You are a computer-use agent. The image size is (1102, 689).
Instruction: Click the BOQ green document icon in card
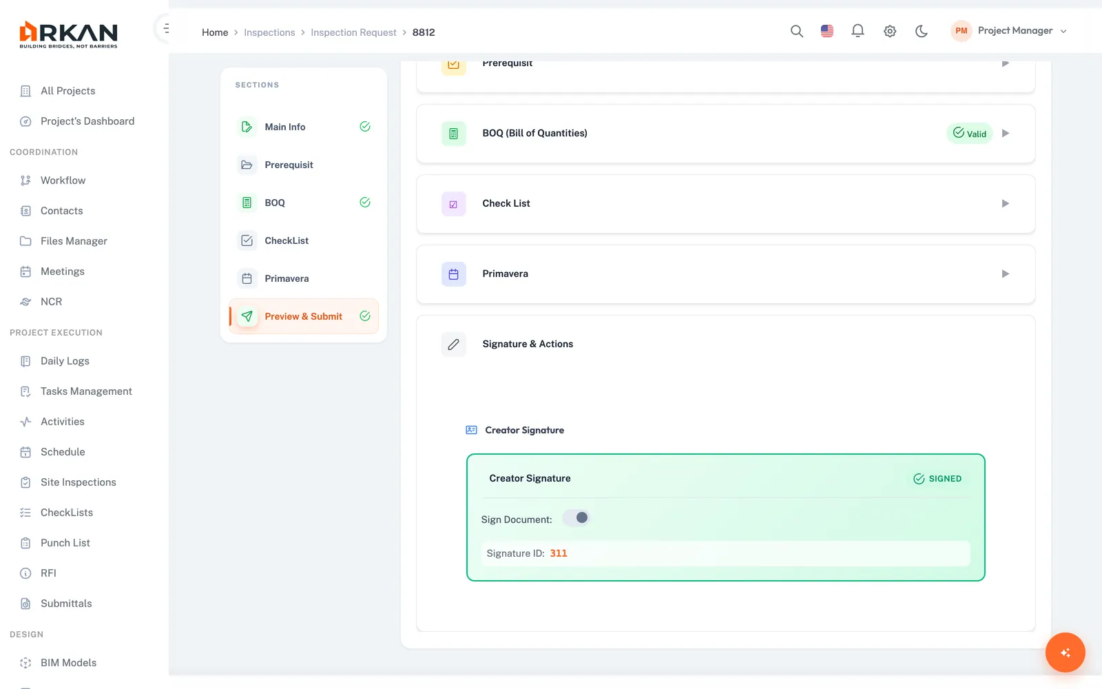pyautogui.click(x=453, y=134)
